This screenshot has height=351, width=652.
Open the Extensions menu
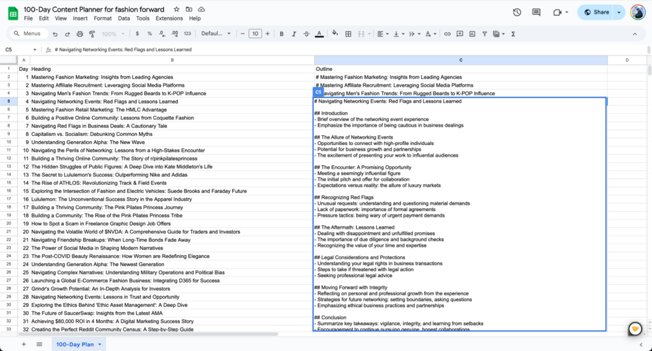[x=169, y=18]
